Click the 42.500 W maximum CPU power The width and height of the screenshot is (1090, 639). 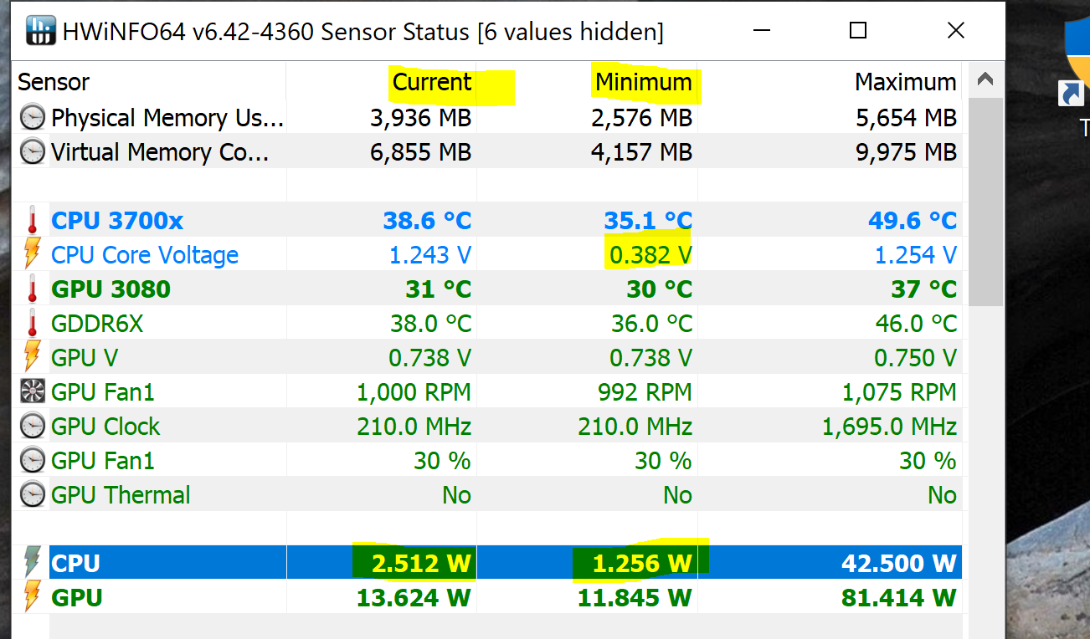click(898, 564)
